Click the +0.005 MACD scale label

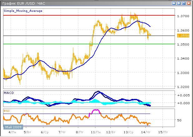tap(182, 95)
